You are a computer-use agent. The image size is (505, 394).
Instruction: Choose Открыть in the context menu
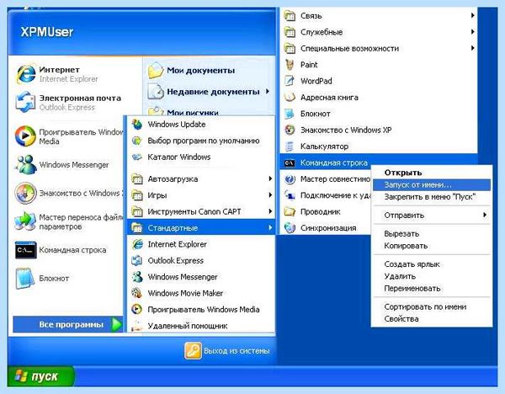click(432, 173)
